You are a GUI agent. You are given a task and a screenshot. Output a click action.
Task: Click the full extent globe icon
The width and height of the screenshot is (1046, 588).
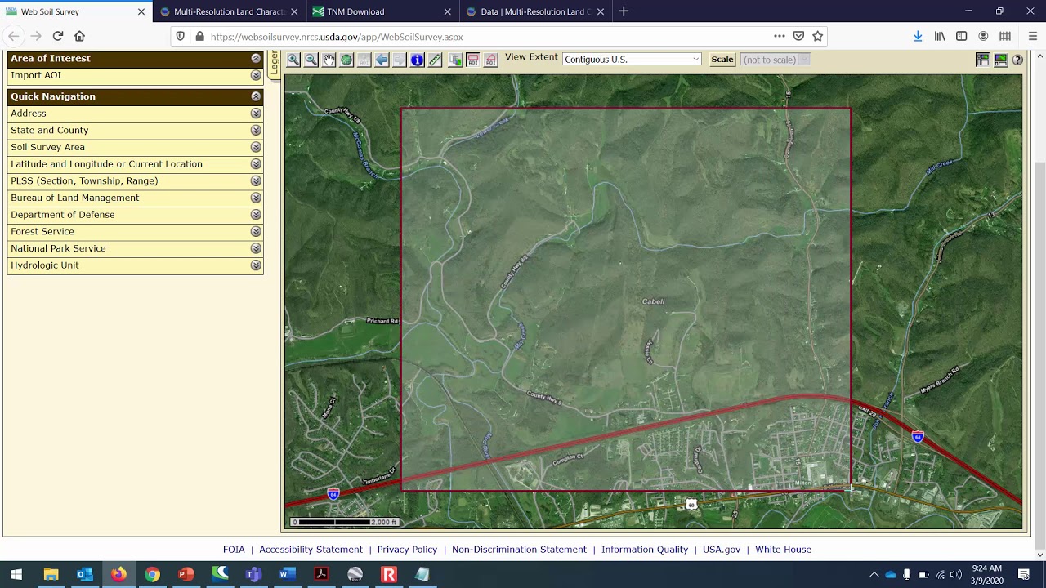346,60
